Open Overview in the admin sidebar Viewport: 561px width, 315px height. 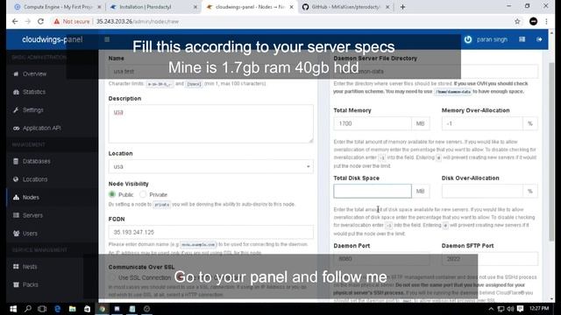click(x=34, y=73)
